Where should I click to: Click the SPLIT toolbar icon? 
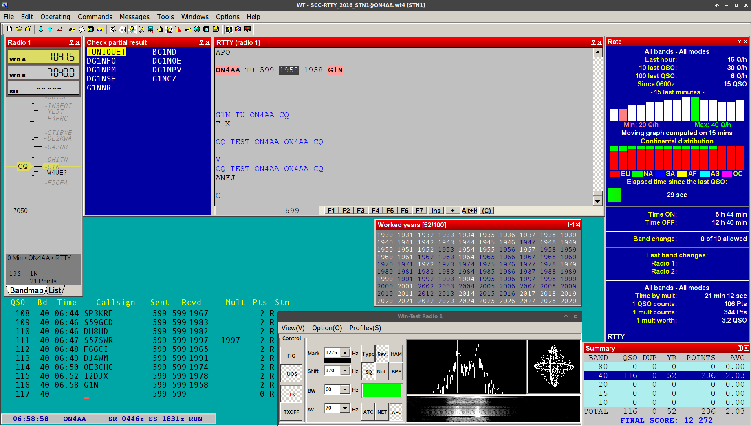click(x=247, y=29)
